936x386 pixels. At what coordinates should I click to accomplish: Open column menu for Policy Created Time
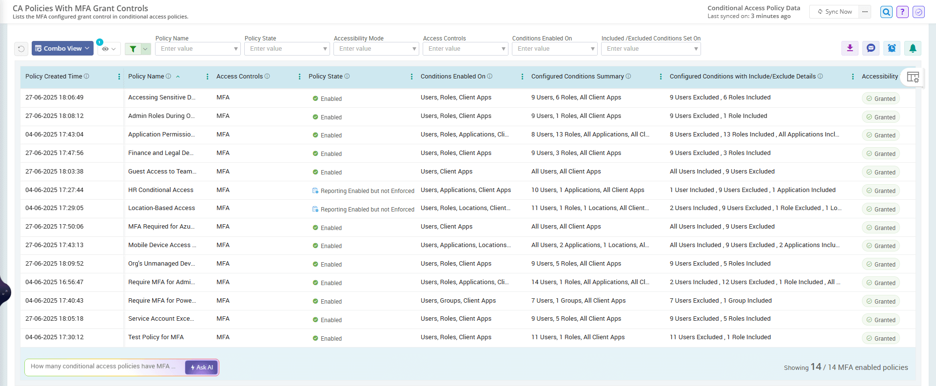tap(119, 77)
